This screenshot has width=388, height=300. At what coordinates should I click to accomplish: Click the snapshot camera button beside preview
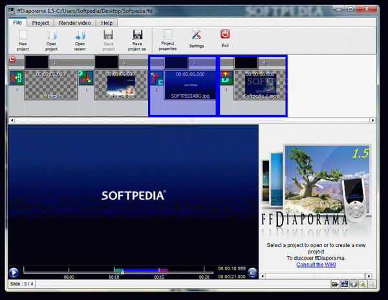(252, 273)
